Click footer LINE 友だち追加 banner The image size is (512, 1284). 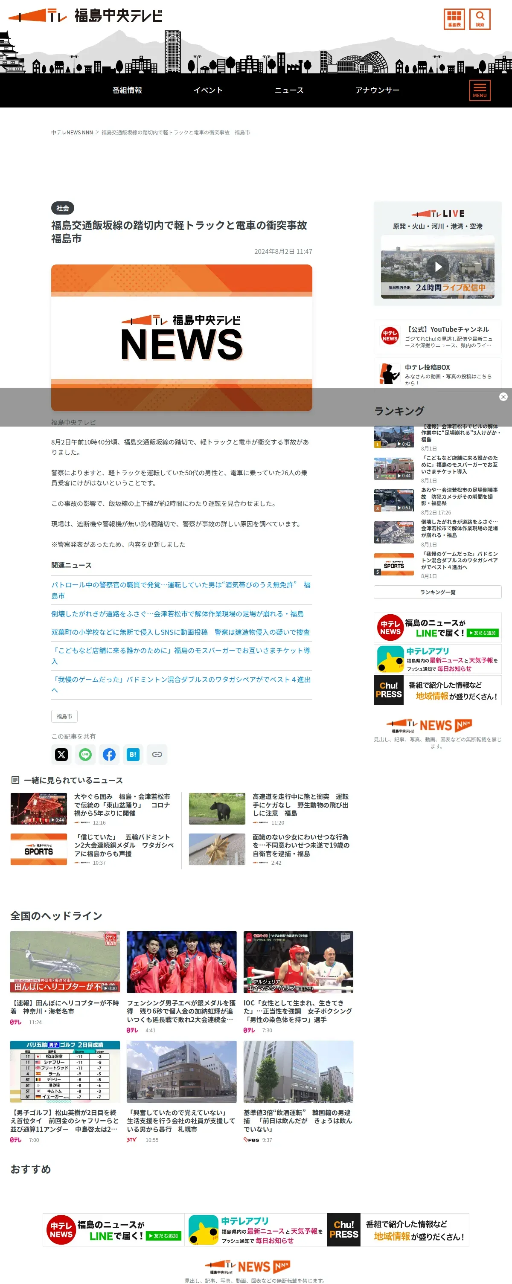[113, 1230]
